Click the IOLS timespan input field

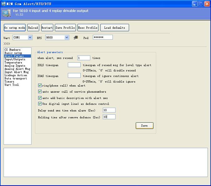point(74,65)
